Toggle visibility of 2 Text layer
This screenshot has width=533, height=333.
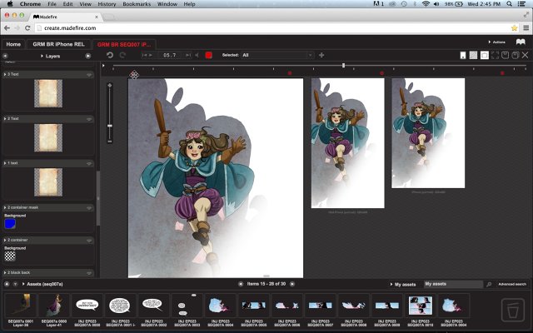[x=89, y=119]
